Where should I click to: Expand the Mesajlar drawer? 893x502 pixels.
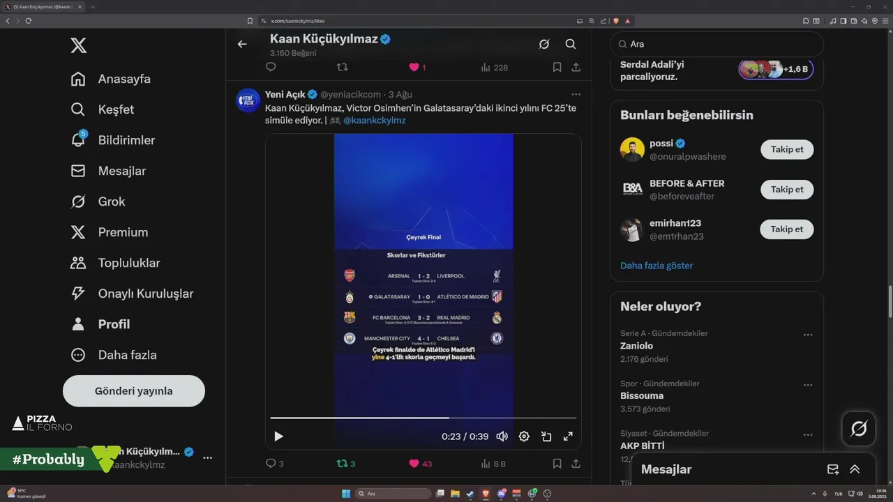[855, 469]
